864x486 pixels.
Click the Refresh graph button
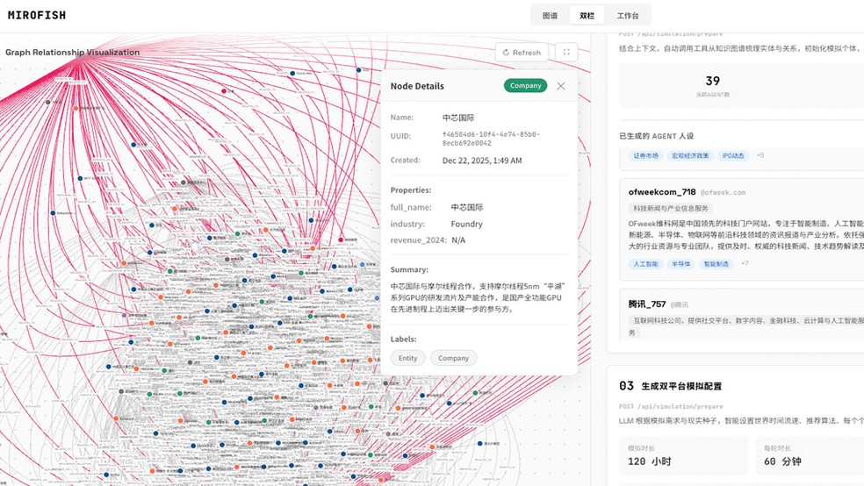click(522, 53)
